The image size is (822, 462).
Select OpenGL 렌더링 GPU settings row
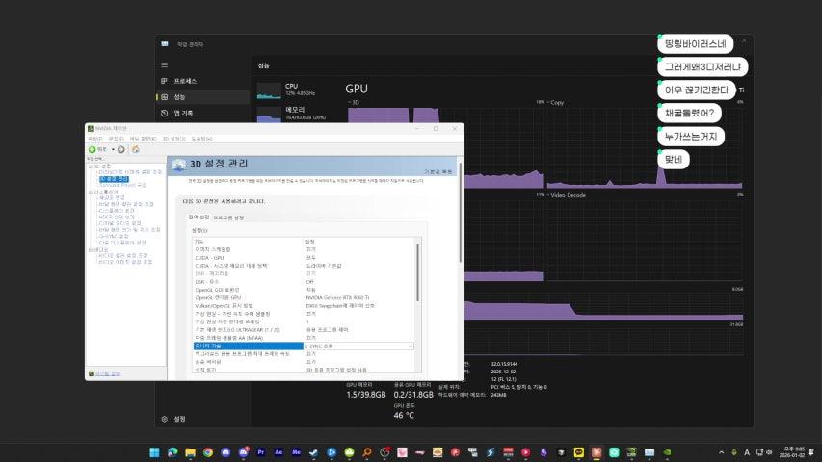pos(305,297)
